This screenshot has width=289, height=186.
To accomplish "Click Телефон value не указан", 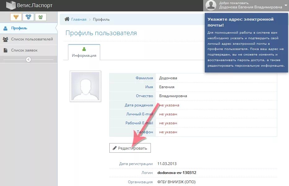I will [168, 132].
